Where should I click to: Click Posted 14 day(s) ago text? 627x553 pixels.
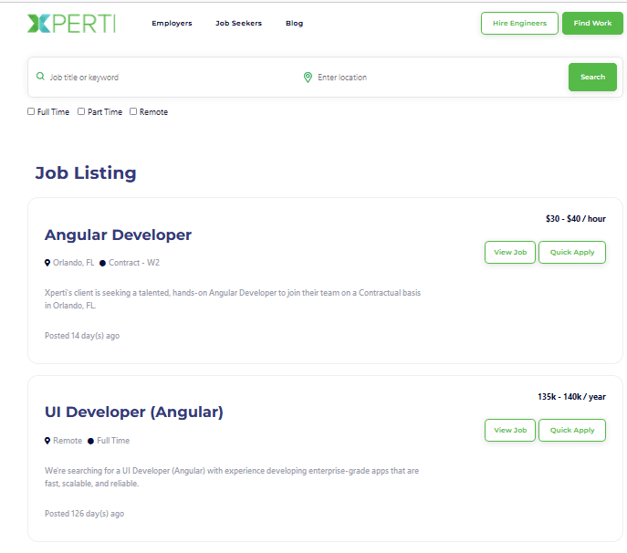(x=82, y=336)
